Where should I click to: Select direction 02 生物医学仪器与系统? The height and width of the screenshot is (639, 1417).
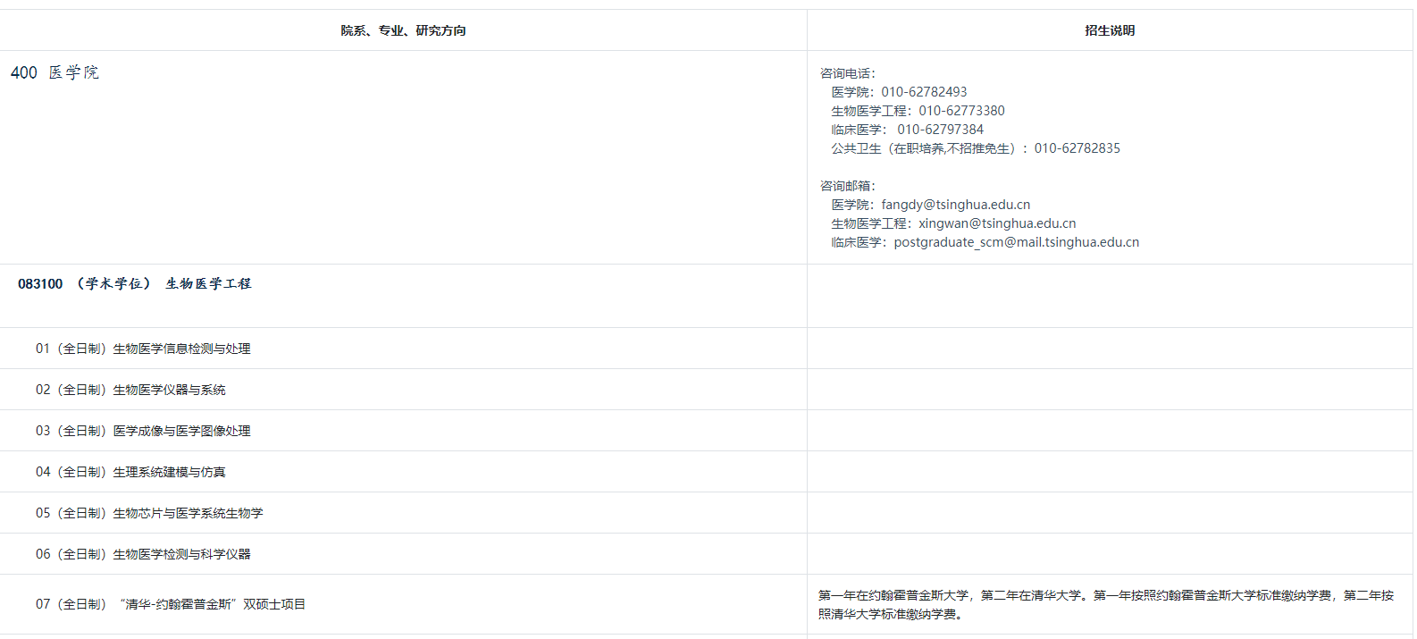[130, 390]
